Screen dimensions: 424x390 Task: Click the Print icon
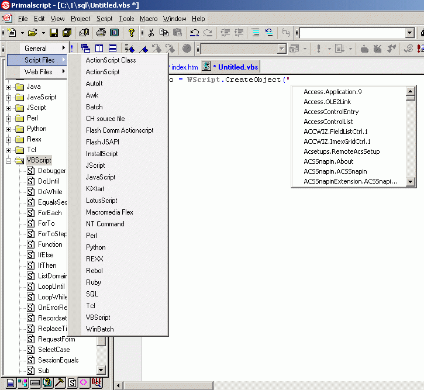(x=101, y=33)
